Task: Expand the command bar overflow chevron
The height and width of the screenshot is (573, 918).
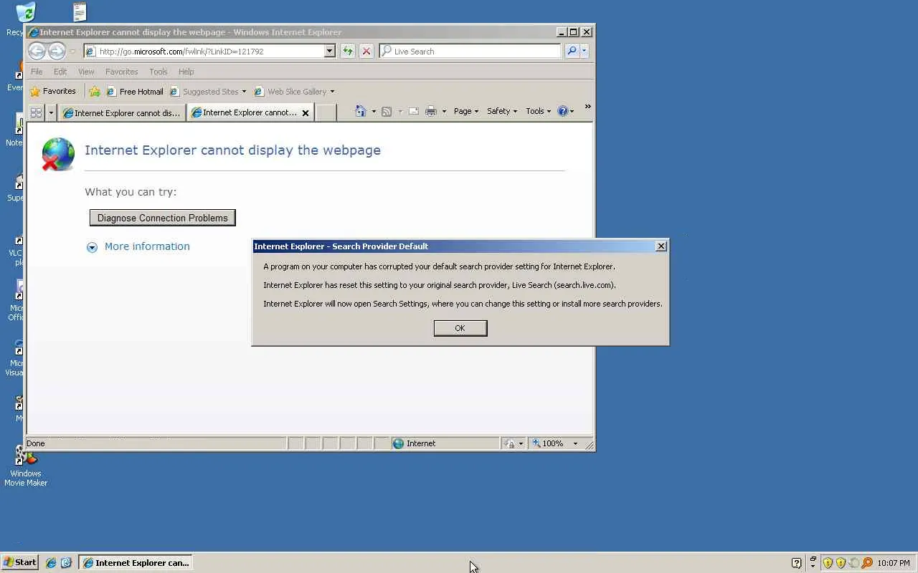Action: coord(587,107)
